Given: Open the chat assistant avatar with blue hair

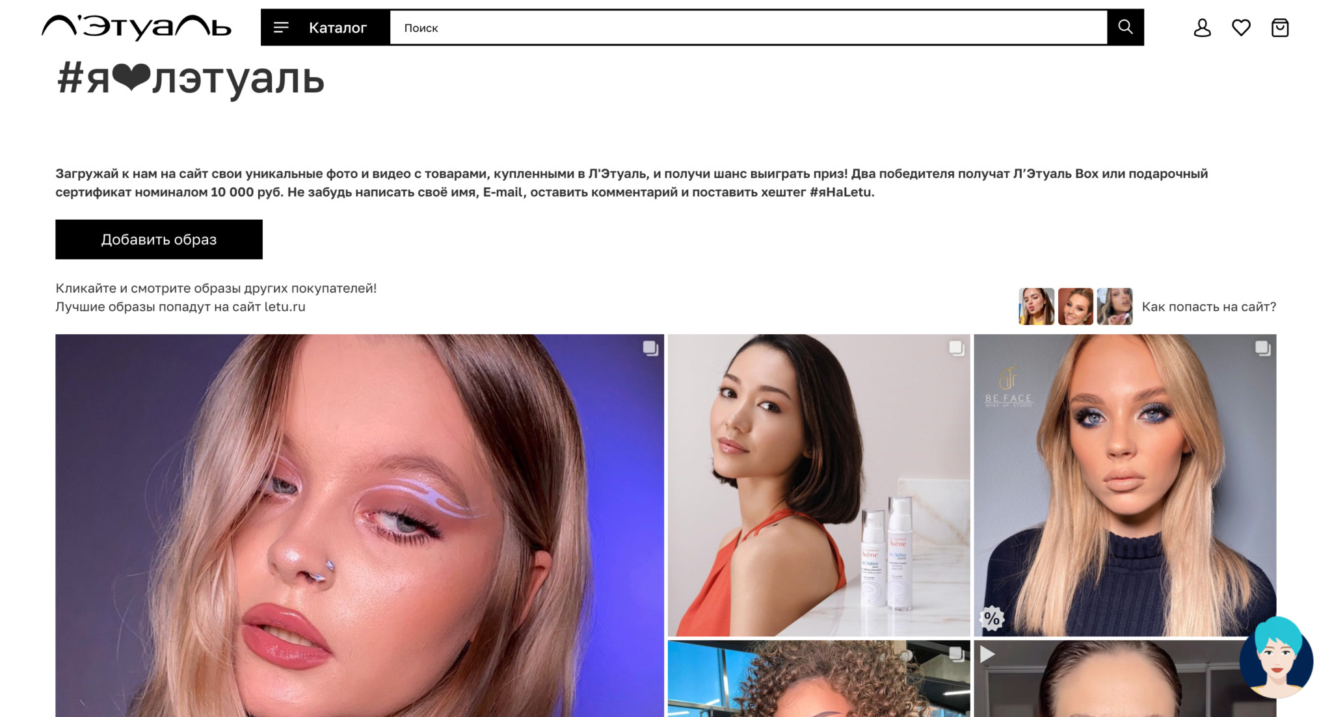Looking at the screenshot, I should tap(1276, 658).
